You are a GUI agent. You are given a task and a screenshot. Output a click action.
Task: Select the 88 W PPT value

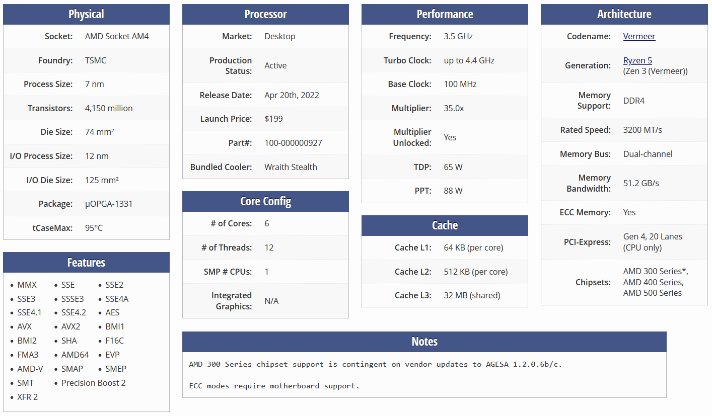(x=453, y=191)
